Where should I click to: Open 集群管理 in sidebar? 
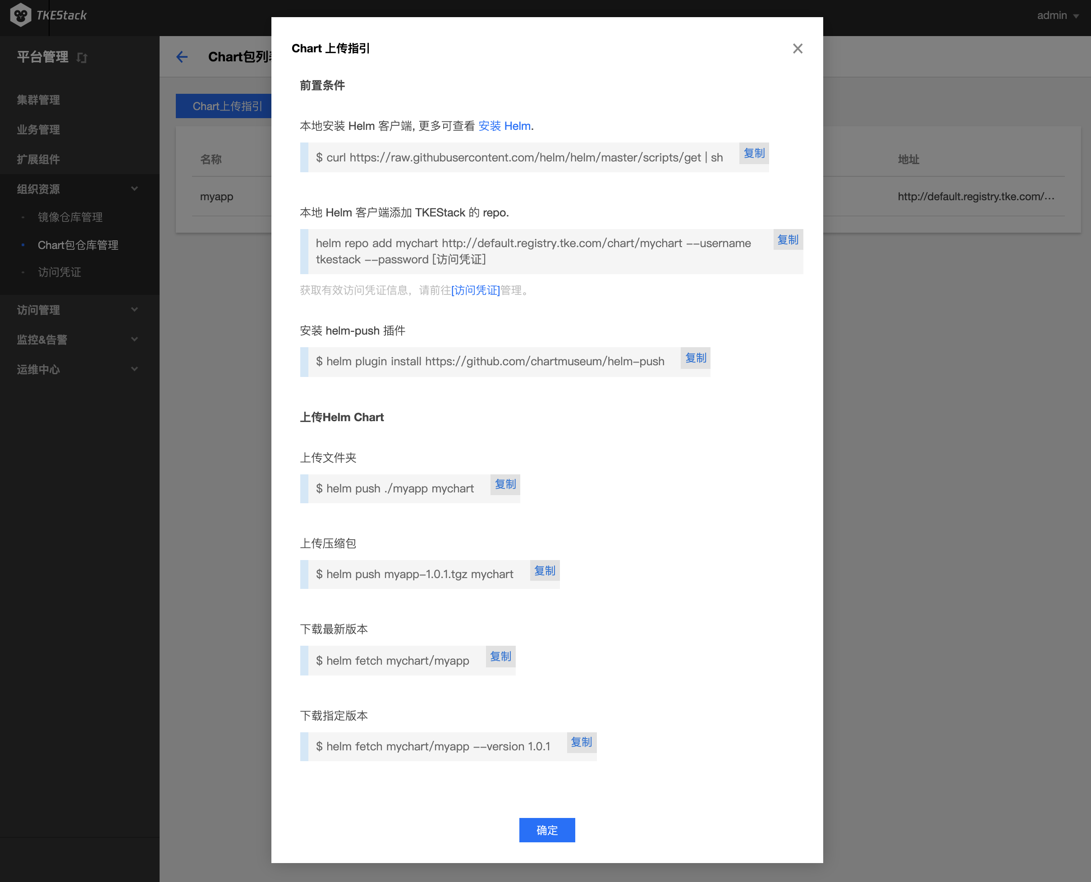pyautogui.click(x=39, y=100)
